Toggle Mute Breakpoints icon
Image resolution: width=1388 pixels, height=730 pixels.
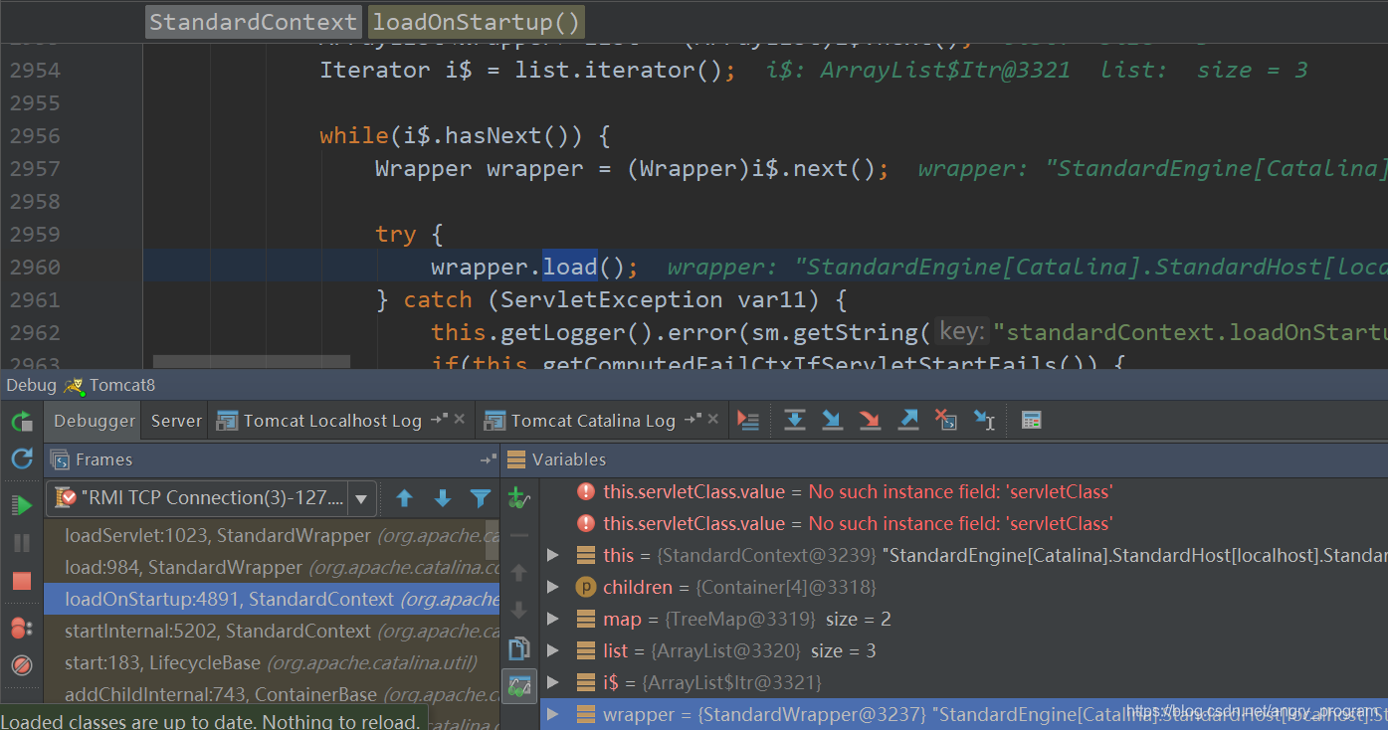(22, 664)
